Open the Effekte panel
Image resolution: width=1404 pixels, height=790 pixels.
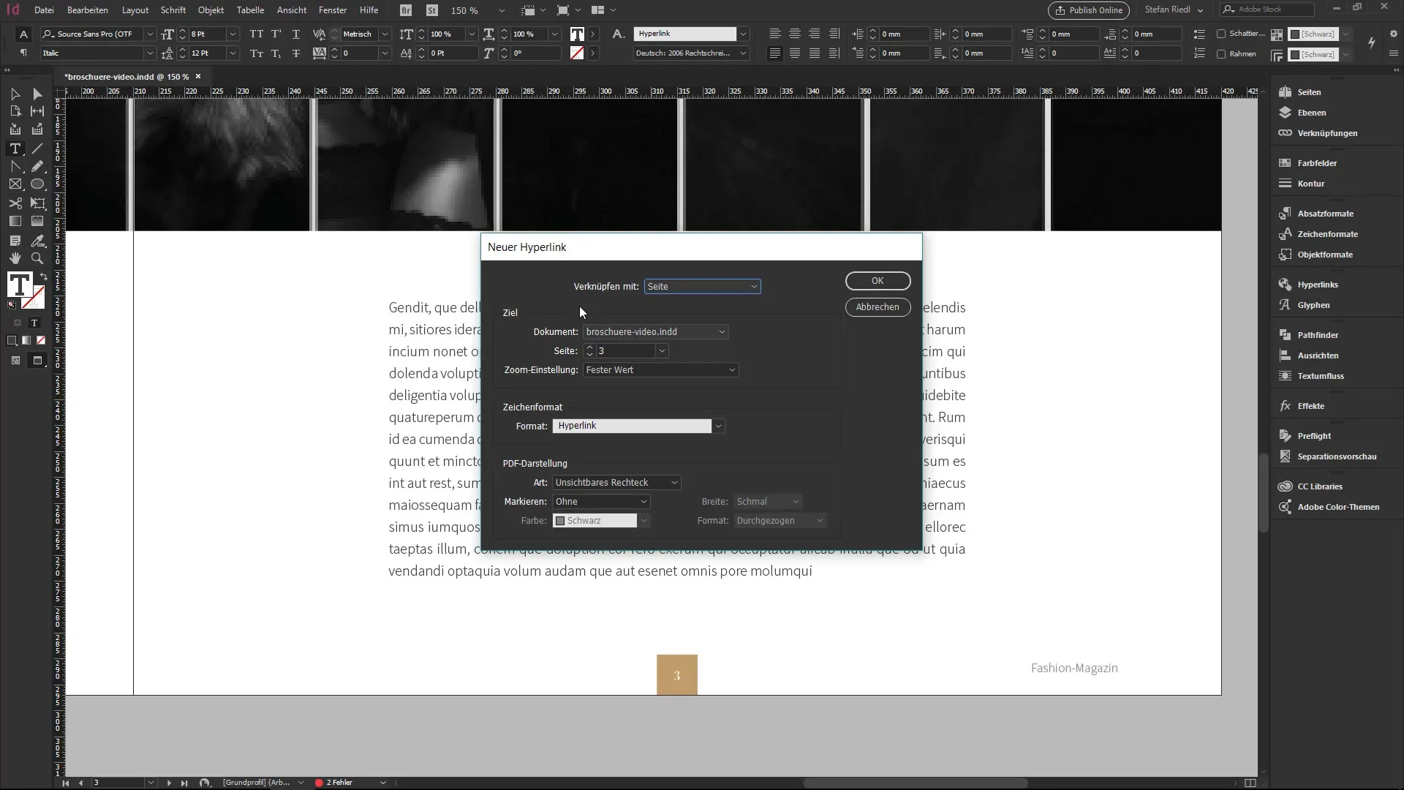click(1310, 406)
